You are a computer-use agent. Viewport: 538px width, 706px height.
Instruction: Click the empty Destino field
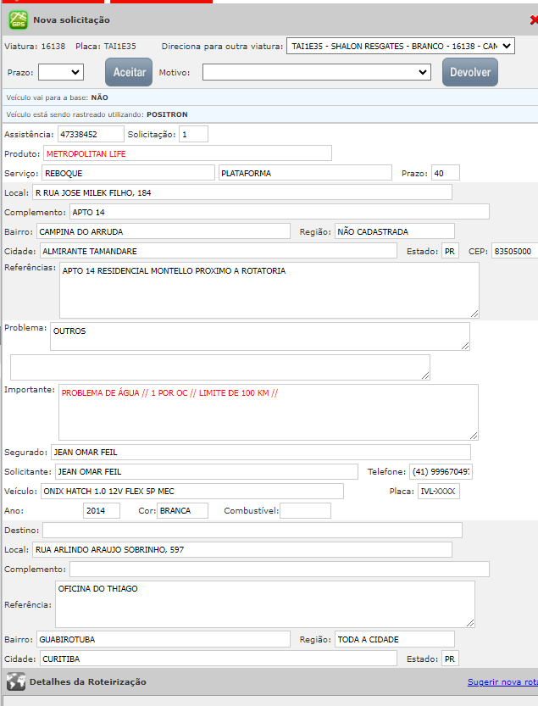click(x=252, y=530)
